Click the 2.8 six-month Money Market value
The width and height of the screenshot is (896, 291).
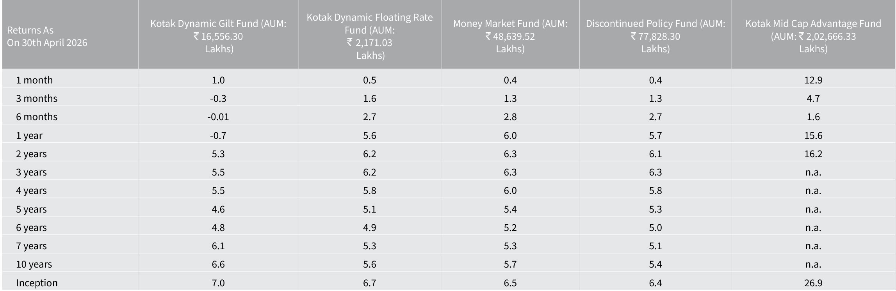pos(510,117)
